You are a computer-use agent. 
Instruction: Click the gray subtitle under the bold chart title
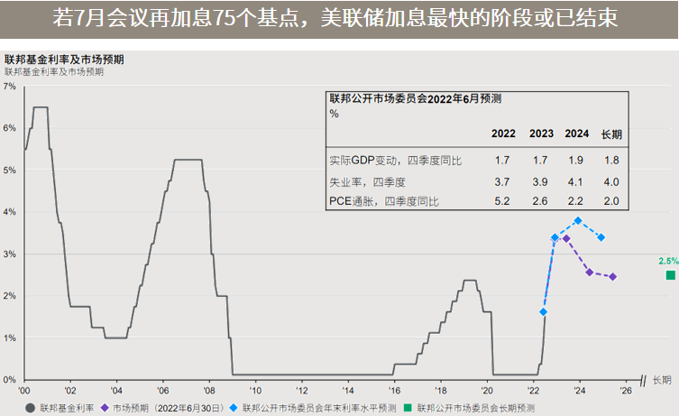click(54, 72)
